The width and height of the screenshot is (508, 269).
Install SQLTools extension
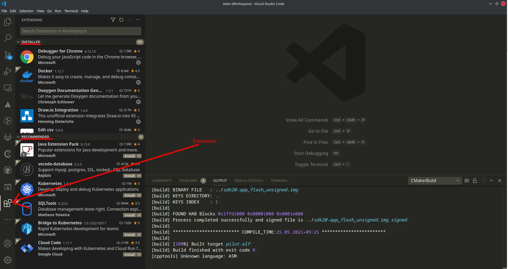point(130,215)
